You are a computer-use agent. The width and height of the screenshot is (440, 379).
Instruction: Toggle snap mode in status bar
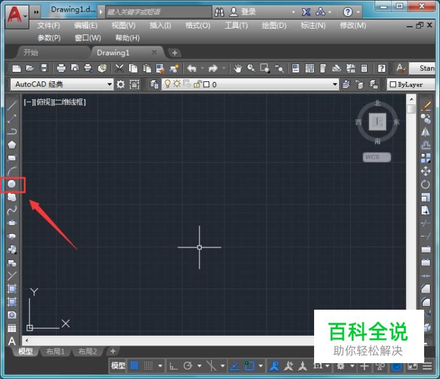click(x=148, y=366)
